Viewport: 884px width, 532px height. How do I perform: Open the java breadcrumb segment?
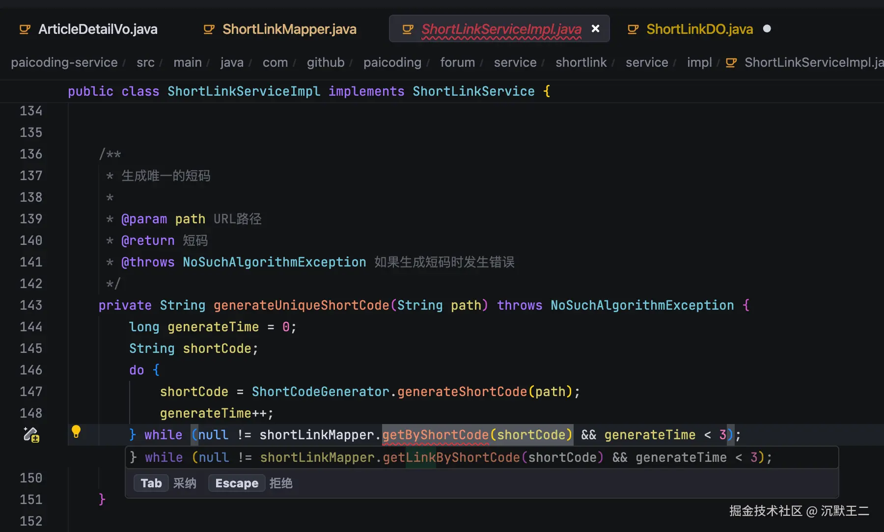pyautogui.click(x=232, y=63)
